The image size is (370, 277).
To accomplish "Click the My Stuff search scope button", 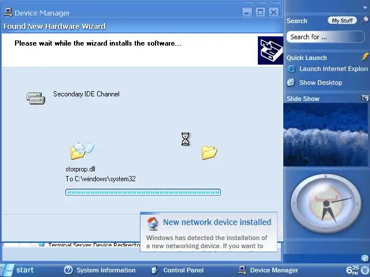I will point(342,21).
